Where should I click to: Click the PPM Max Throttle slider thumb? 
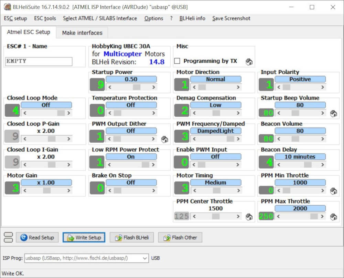(314, 216)
